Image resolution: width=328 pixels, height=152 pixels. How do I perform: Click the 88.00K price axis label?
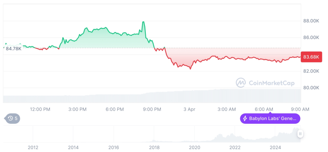(x=311, y=21)
